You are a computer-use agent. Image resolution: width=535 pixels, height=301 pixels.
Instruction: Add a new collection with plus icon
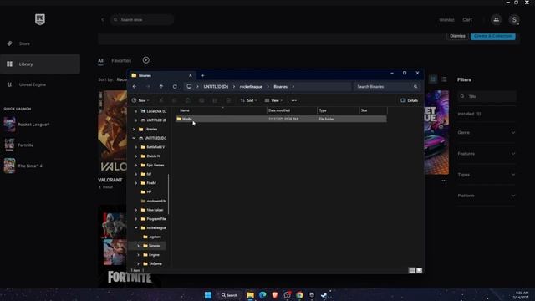(146, 60)
